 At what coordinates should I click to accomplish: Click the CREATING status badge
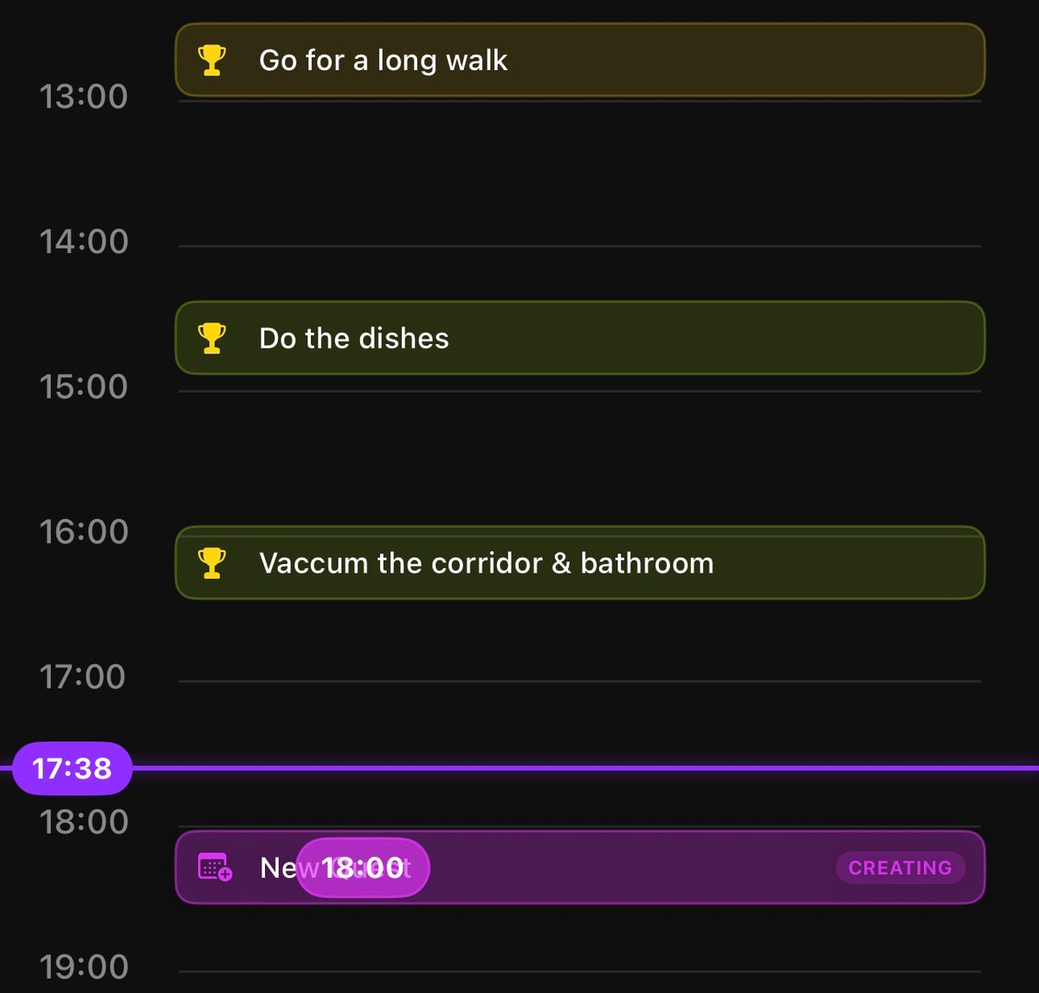coord(900,867)
